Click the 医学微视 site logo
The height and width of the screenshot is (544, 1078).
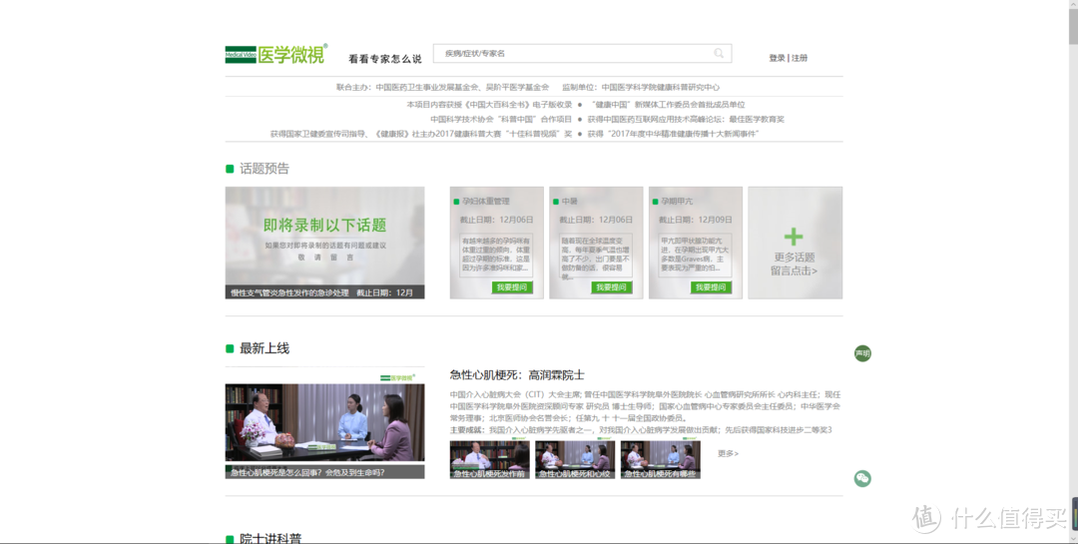click(276, 54)
